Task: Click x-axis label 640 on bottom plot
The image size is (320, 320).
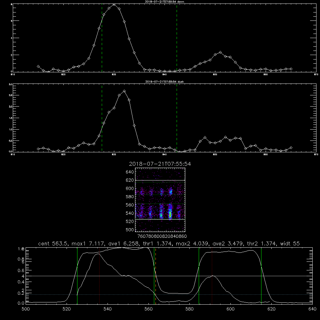Action: 312,309
